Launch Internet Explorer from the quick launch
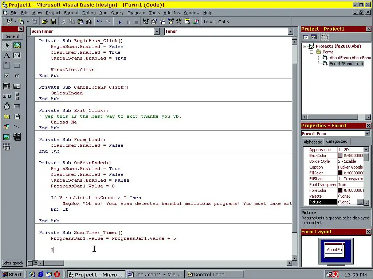The image size is (373, 279). [41, 275]
